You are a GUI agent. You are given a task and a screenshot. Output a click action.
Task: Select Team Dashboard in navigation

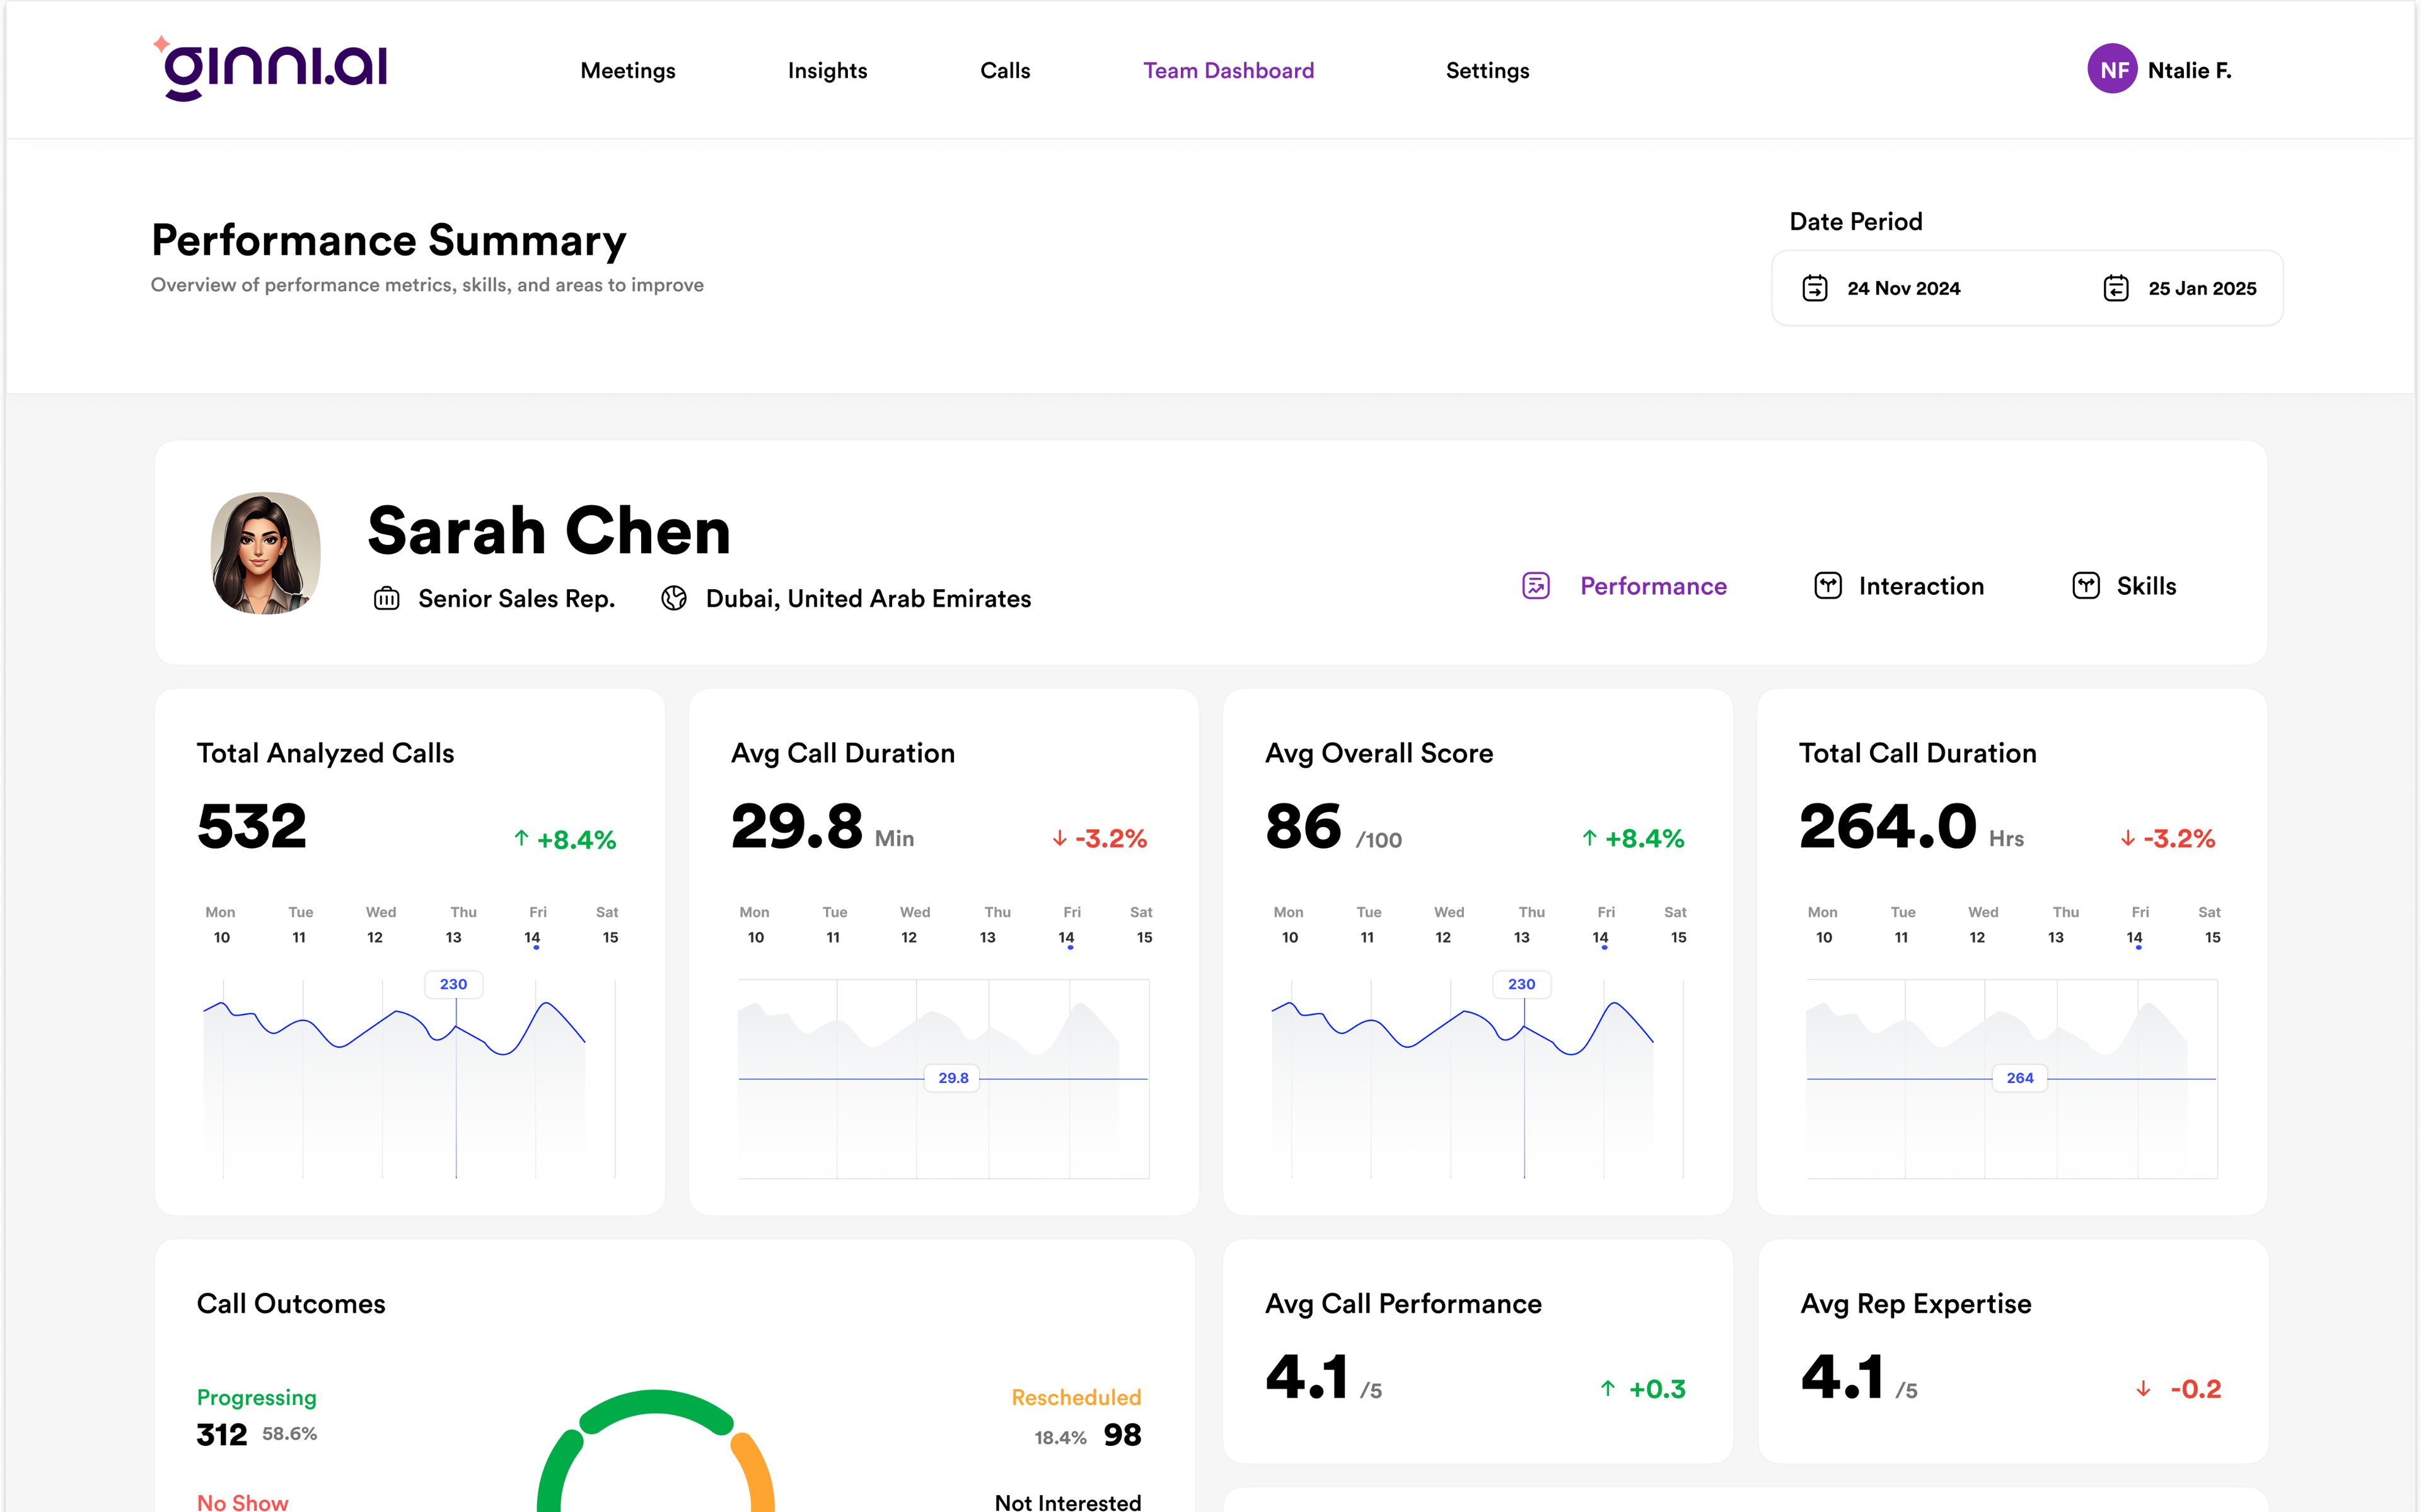click(x=1229, y=71)
